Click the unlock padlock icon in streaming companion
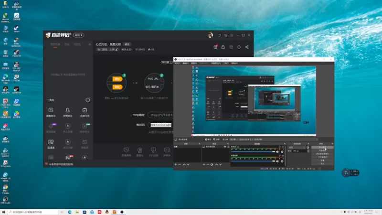 tap(223, 47)
